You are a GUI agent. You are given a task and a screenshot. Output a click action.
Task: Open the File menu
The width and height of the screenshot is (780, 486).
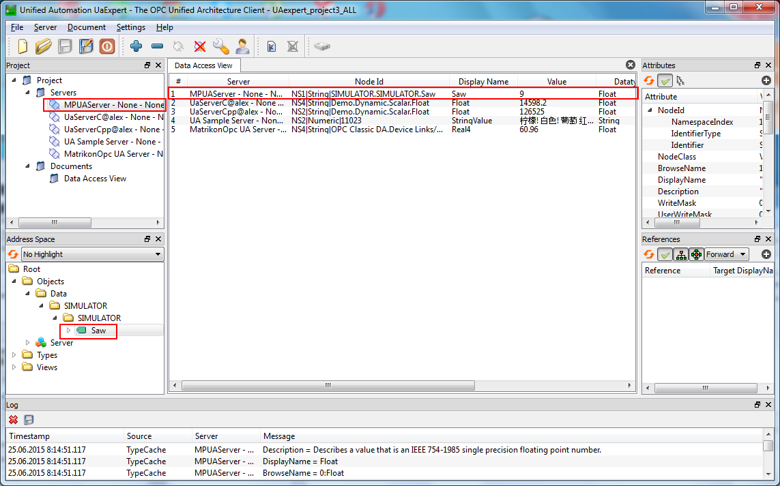point(17,27)
